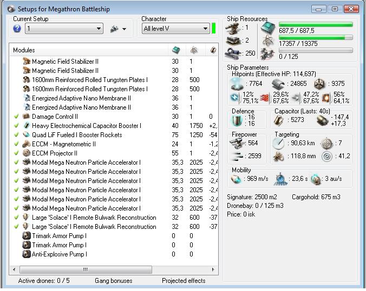The height and width of the screenshot is (291, 366).
Task: Click the module list scroll right arrow
Action: [213, 269]
